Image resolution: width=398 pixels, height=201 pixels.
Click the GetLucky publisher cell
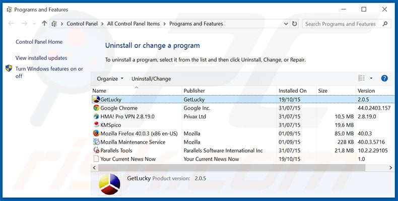pyautogui.click(x=194, y=99)
